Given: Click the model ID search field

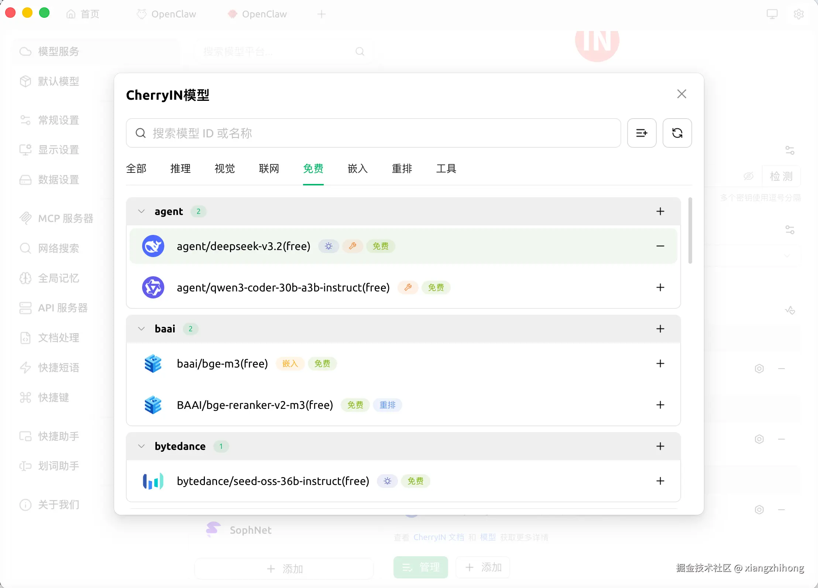Looking at the screenshot, I should click(373, 133).
